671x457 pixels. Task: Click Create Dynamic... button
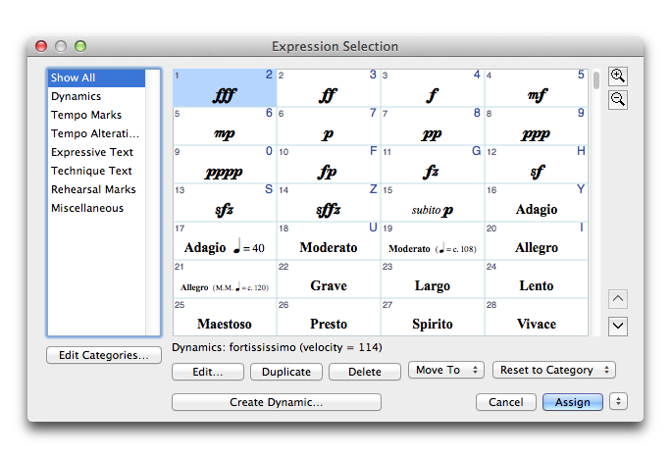pyautogui.click(x=277, y=402)
